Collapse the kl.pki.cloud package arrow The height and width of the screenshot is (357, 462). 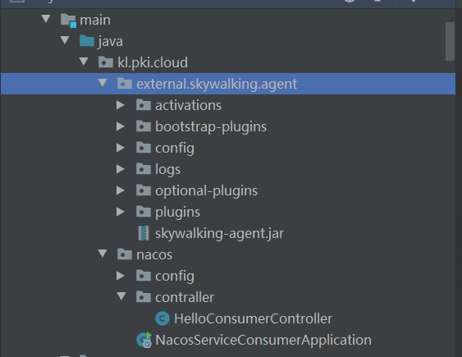[x=84, y=62]
